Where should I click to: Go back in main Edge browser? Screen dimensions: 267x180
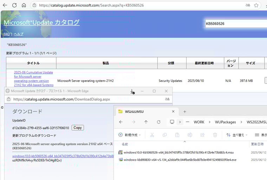tap(5, 5)
